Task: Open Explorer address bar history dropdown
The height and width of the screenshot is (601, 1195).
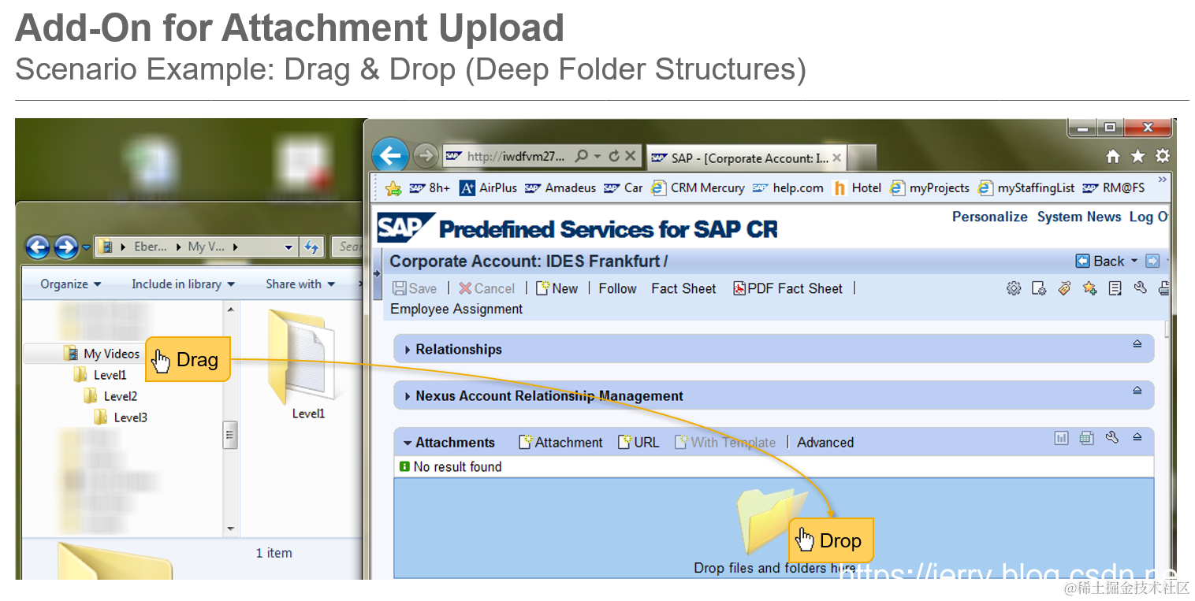Action: point(289,247)
